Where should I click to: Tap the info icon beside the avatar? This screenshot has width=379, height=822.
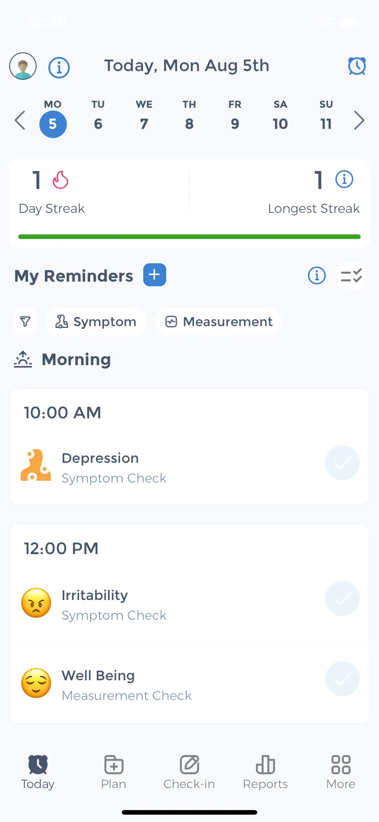[x=59, y=67]
